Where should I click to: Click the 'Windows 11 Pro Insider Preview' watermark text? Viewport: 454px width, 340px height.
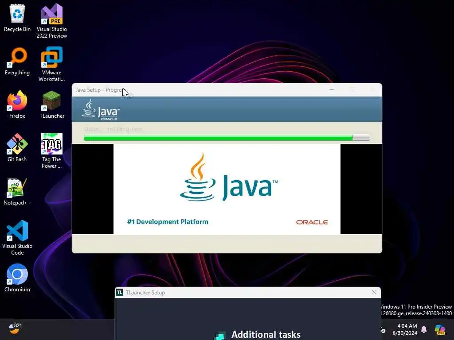[x=416, y=307]
